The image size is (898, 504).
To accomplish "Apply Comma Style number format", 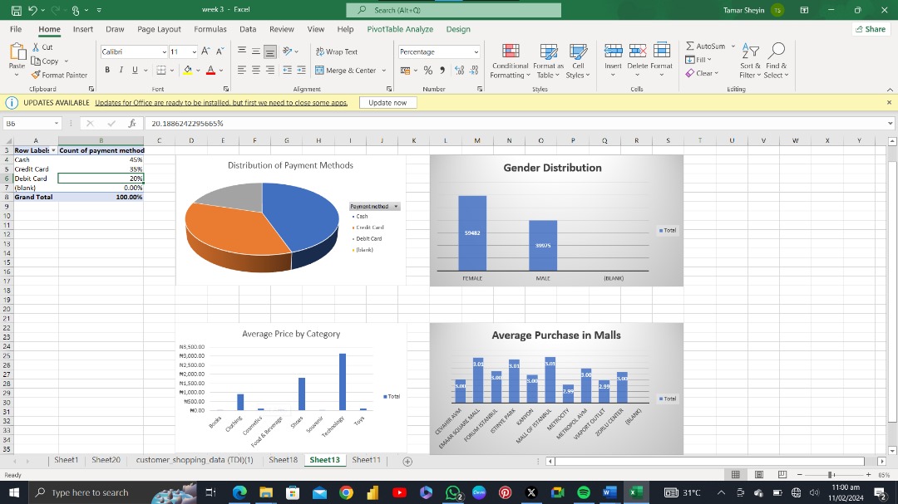I will (442, 71).
